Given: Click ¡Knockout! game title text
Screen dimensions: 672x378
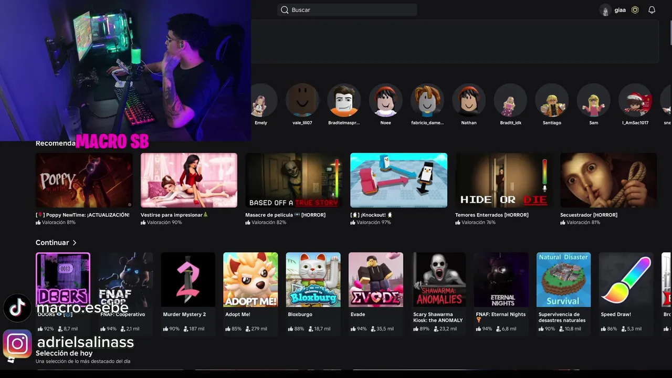Looking at the screenshot, I should [x=371, y=215].
